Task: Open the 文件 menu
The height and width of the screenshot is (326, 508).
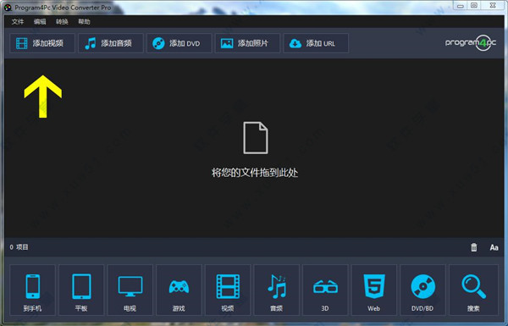Action: click(18, 22)
